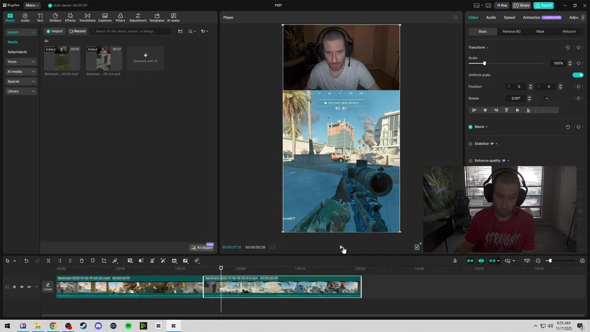Open the AI clipper tool
The height and width of the screenshot is (332, 590).
[202, 248]
